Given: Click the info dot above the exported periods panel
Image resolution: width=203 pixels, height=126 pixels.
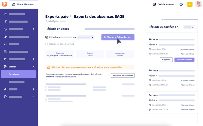Looking at the screenshot, I should pos(162,19).
